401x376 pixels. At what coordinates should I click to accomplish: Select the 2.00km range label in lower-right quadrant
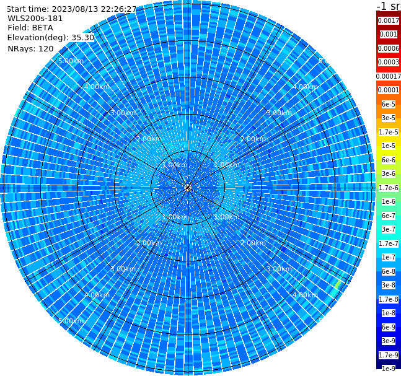point(253,243)
